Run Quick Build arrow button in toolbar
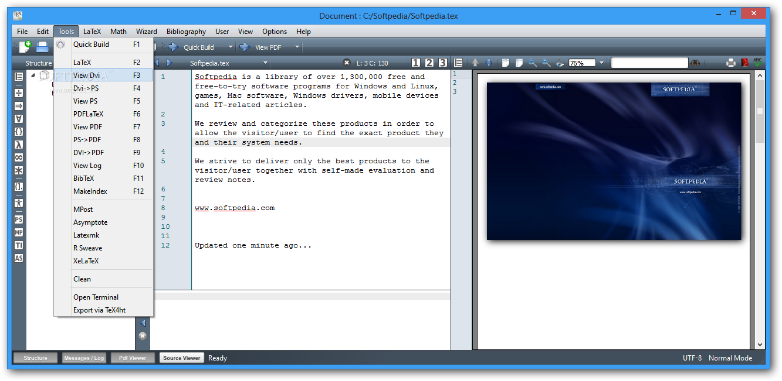The width and height of the screenshot is (782, 381). (x=173, y=47)
